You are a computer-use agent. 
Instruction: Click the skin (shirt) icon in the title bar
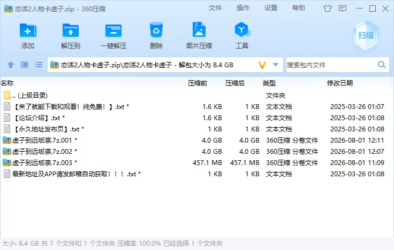click(x=328, y=9)
